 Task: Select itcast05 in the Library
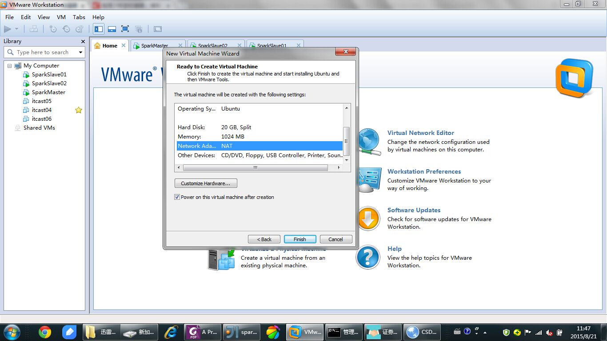[41, 101]
